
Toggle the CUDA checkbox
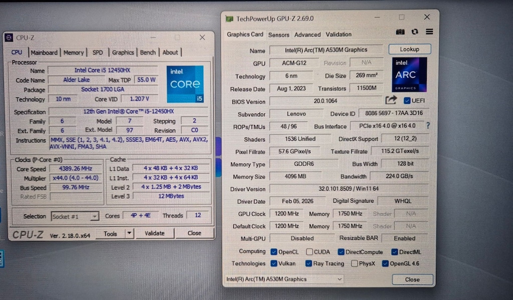(x=309, y=252)
